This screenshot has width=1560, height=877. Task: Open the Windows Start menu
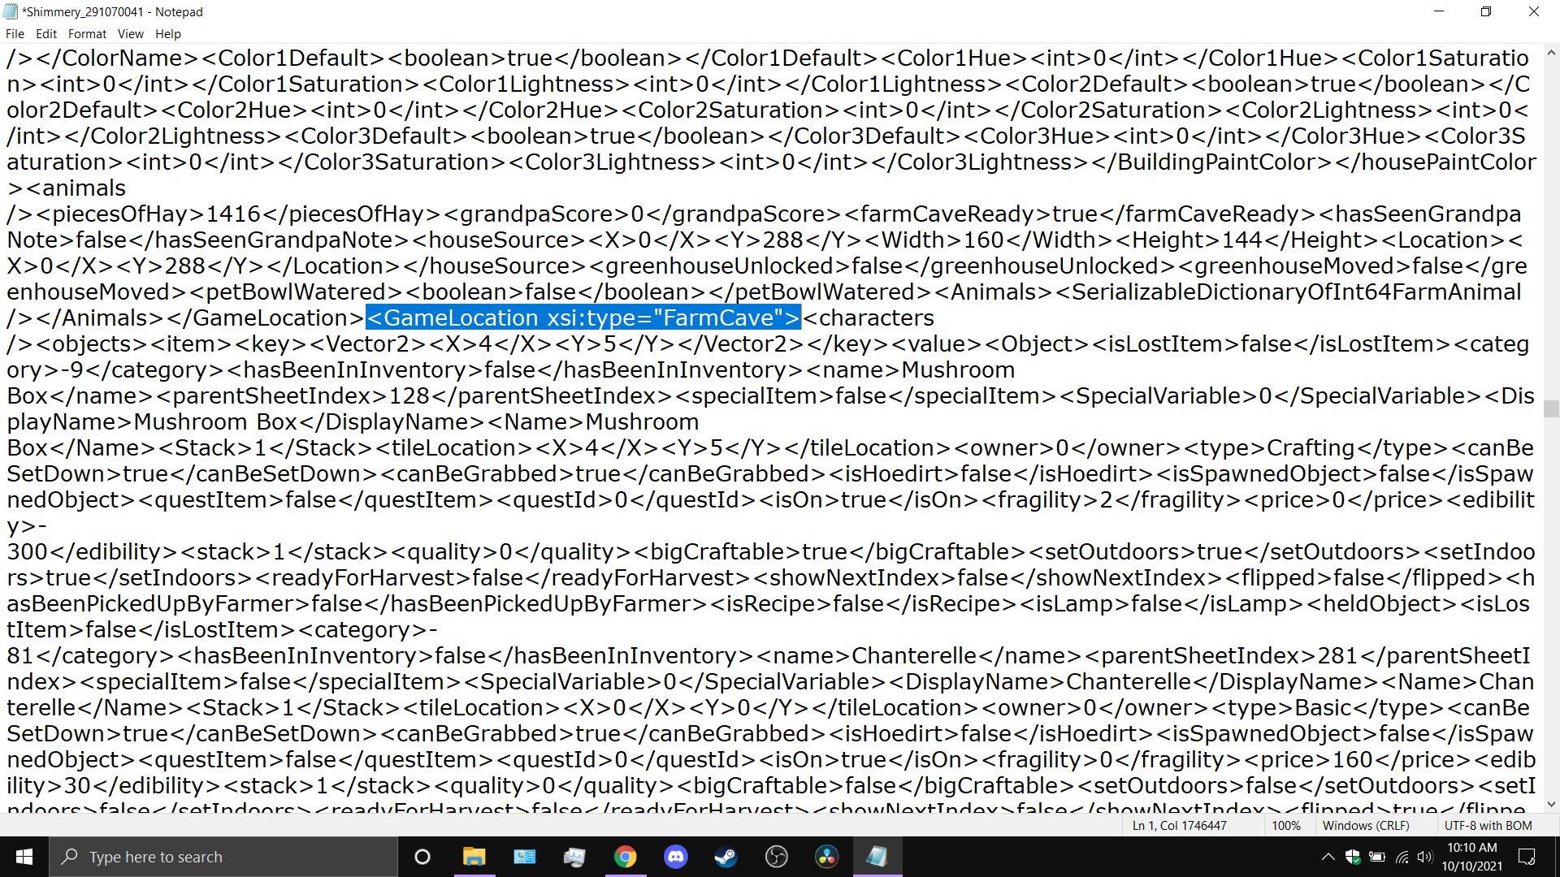coord(24,857)
